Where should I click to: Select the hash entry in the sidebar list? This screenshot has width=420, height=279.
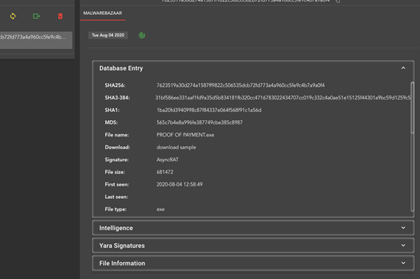point(36,40)
